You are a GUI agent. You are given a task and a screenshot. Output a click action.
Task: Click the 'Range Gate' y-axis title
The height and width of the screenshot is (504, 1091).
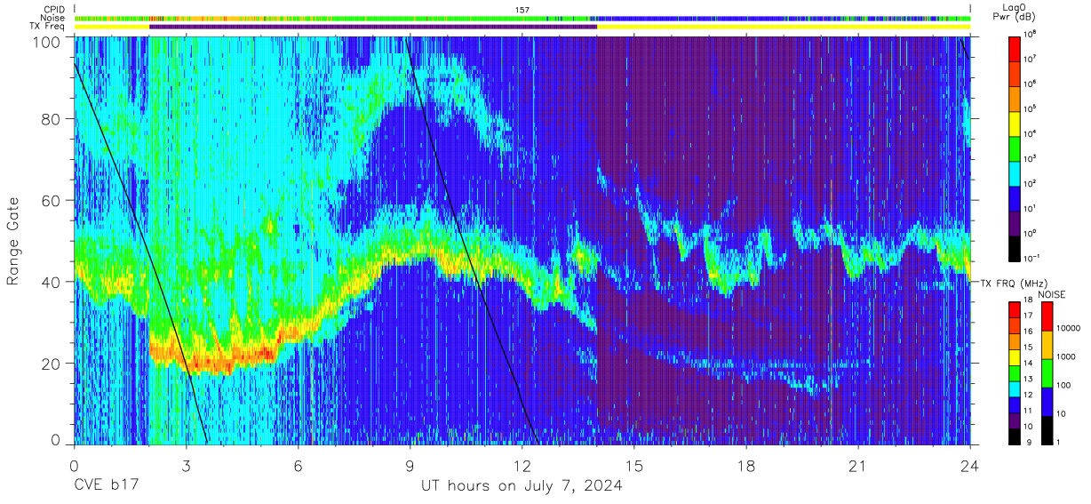13,241
